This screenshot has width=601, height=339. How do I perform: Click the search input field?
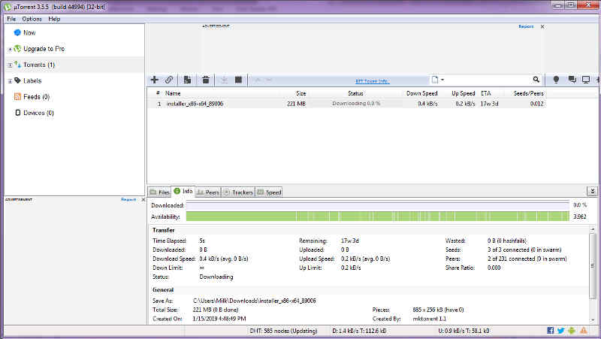[x=488, y=80]
